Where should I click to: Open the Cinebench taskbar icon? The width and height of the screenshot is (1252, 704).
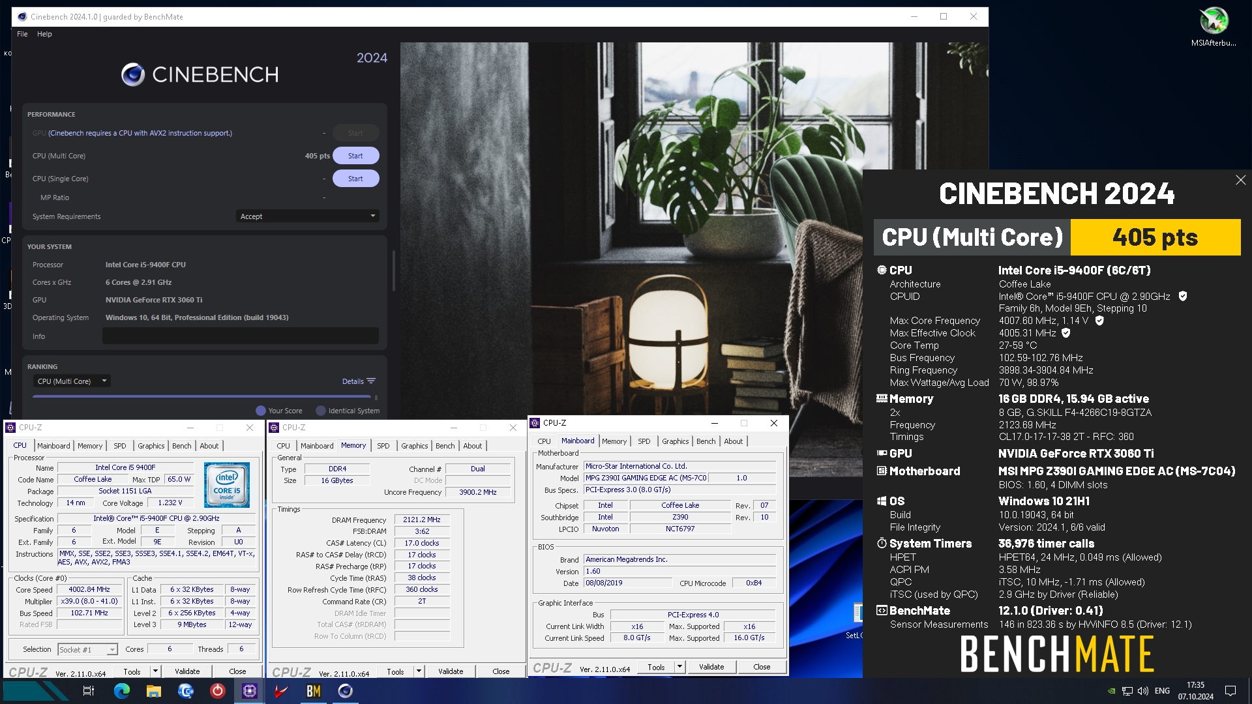pyautogui.click(x=345, y=691)
